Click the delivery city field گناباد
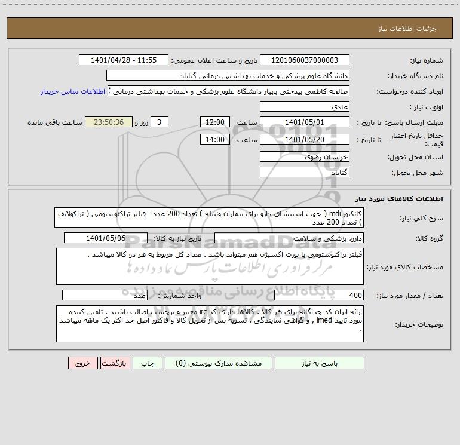This screenshot has height=445, width=460. tap(305, 172)
